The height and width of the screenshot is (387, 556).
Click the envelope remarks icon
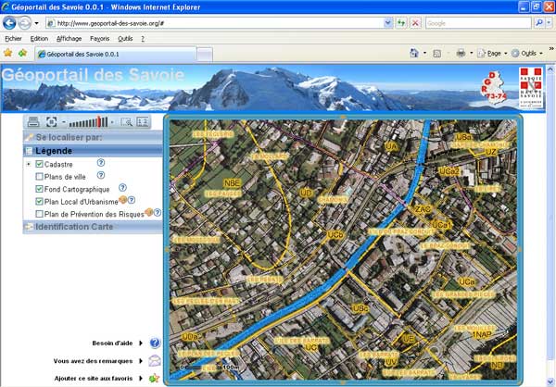(155, 360)
